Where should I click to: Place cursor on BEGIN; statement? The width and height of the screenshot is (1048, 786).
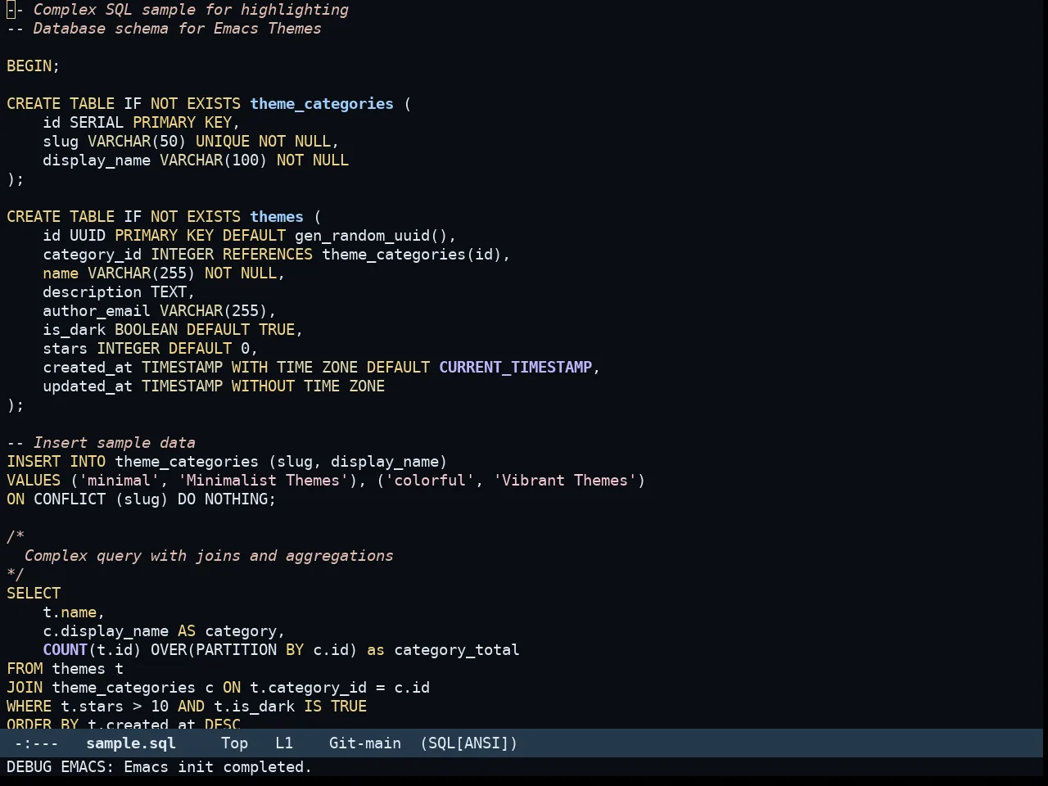pos(34,66)
